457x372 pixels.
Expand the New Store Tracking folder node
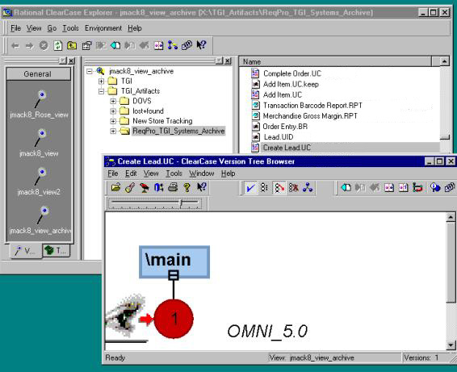(x=113, y=121)
